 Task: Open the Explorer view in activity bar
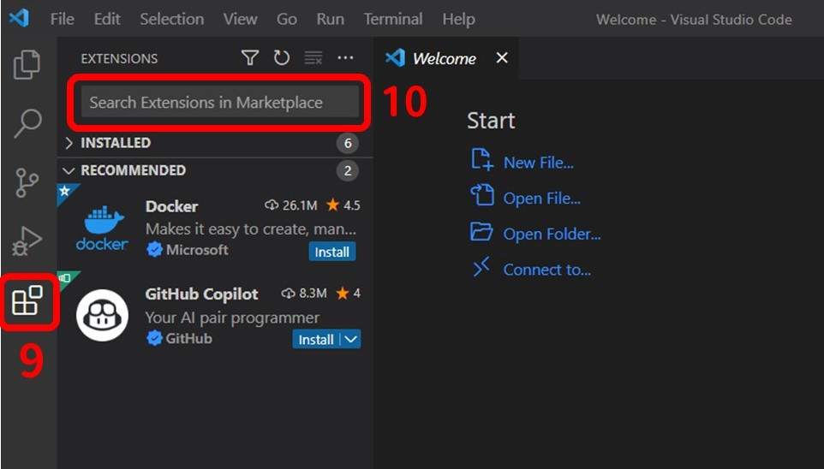(27, 64)
